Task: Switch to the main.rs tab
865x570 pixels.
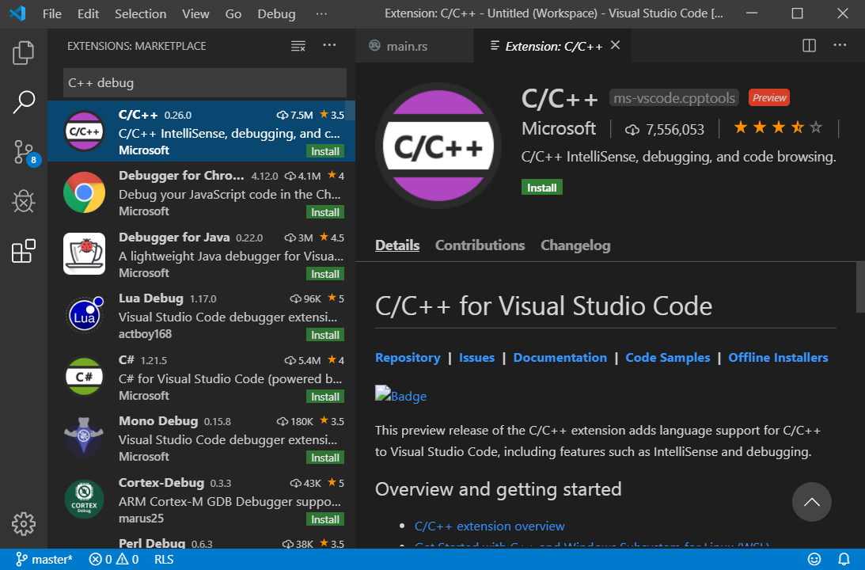Action: click(x=414, y=46)
